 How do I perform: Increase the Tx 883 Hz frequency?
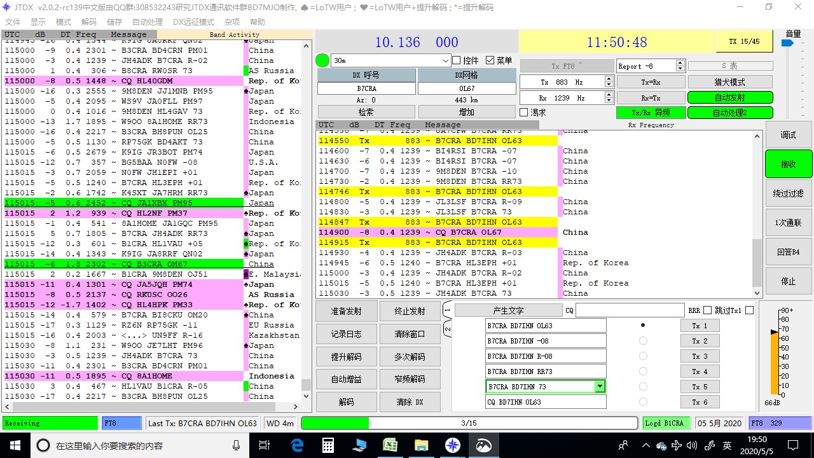click(609, 79)
